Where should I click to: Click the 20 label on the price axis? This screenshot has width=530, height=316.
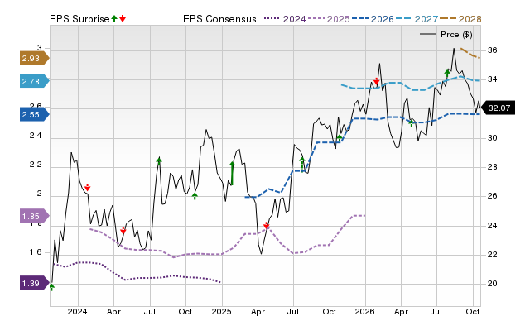492,284
